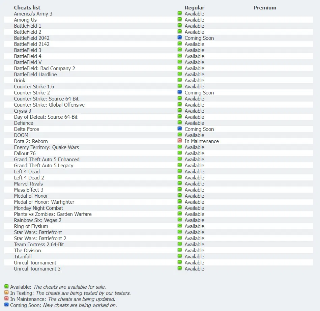Click the Coming Soon legend description
This screenshot has height=311, width=320.
[80, 305]
